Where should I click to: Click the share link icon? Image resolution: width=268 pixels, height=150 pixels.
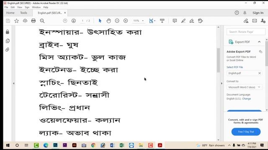pos(246,21)
